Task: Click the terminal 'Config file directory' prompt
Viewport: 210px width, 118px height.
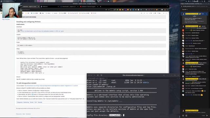Action: click(x=105, y=115)
